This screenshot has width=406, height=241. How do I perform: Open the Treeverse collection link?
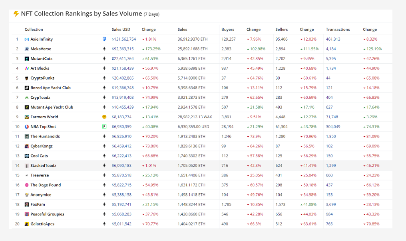pos(40,175)
